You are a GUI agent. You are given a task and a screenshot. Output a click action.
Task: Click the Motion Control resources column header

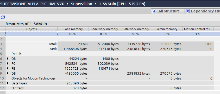point(198,29)
